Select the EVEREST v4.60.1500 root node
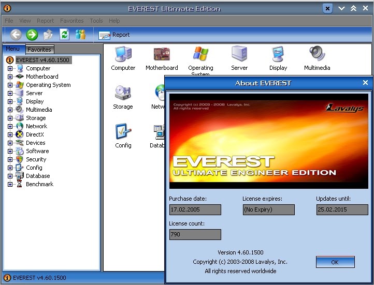 (42, 60)
